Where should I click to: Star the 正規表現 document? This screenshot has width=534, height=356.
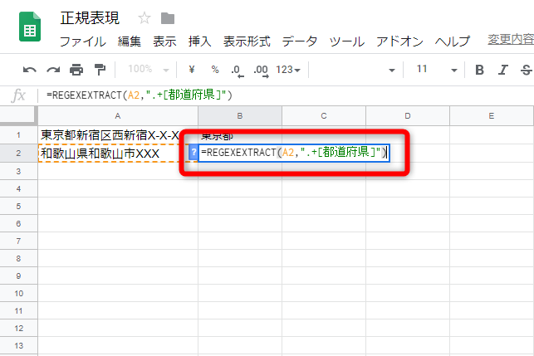tap(145, 18)
